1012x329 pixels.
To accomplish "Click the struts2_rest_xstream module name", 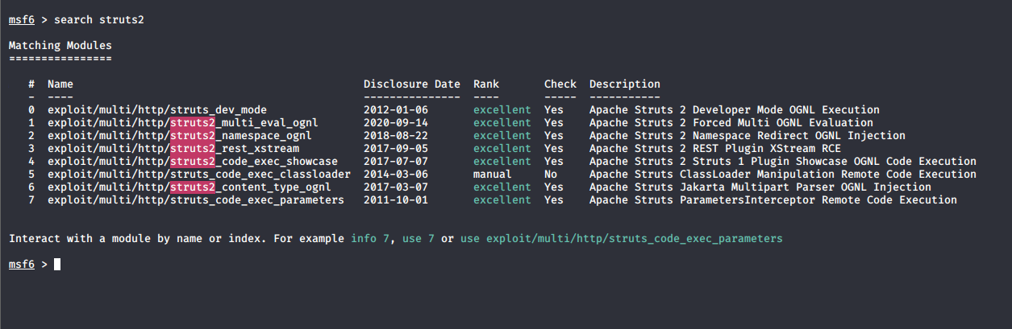I will pyautogui.click(x=173, y=148).
